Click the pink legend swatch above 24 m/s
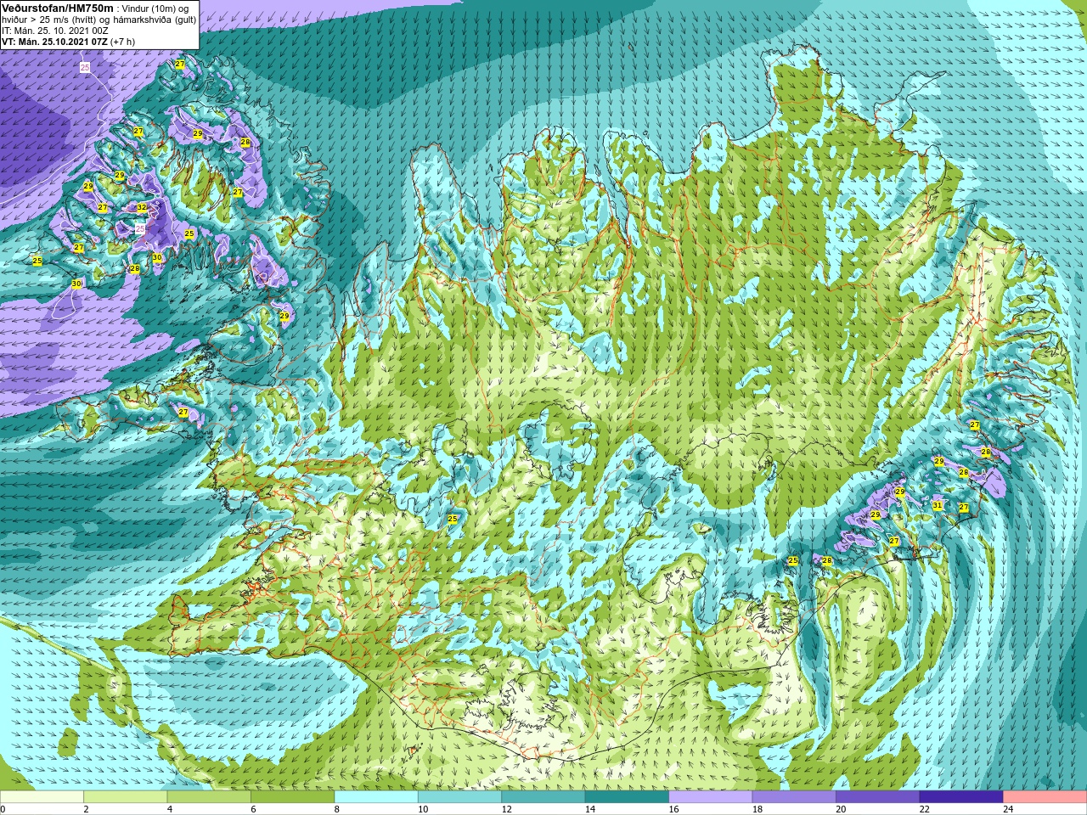 1045,797
